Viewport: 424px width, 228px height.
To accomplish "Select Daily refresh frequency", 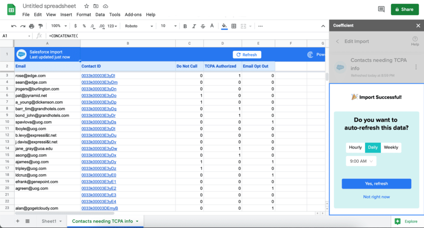I will click(x=373, y=147).
